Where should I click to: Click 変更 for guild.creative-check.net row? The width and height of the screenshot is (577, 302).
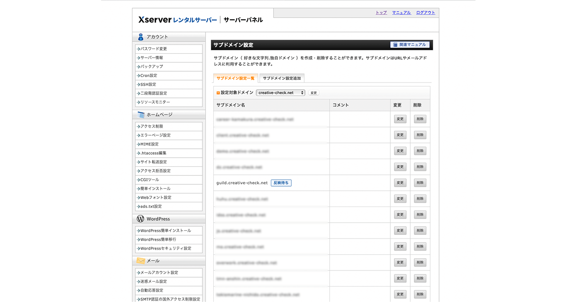pos(400,183)
